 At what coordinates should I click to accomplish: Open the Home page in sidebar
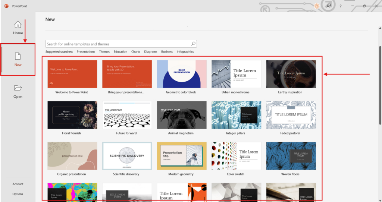pyautogui.click(x=18, y=28)
